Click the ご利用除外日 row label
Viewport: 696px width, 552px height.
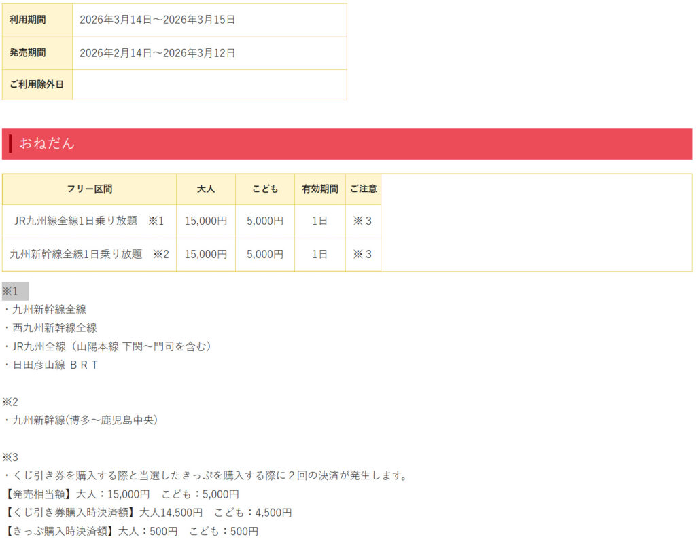pyautogui.click(x=37, y=85)
